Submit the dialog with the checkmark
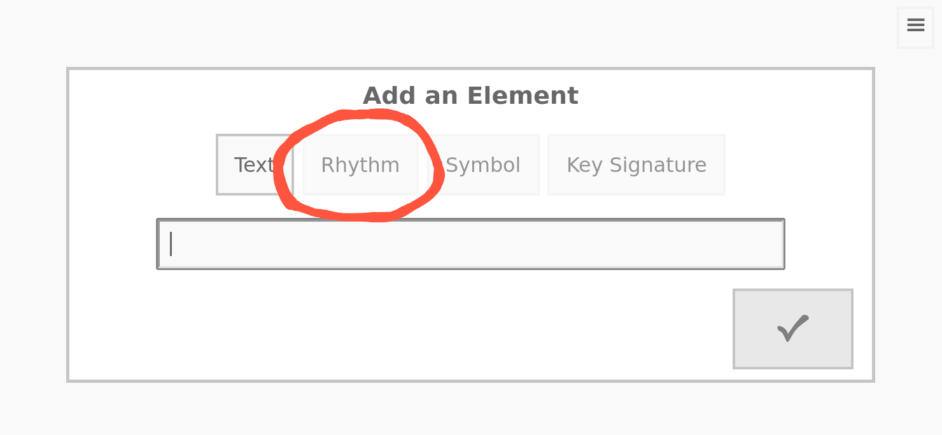The height and width of the screenshot is (435, 942). click(x=792, y=329)
